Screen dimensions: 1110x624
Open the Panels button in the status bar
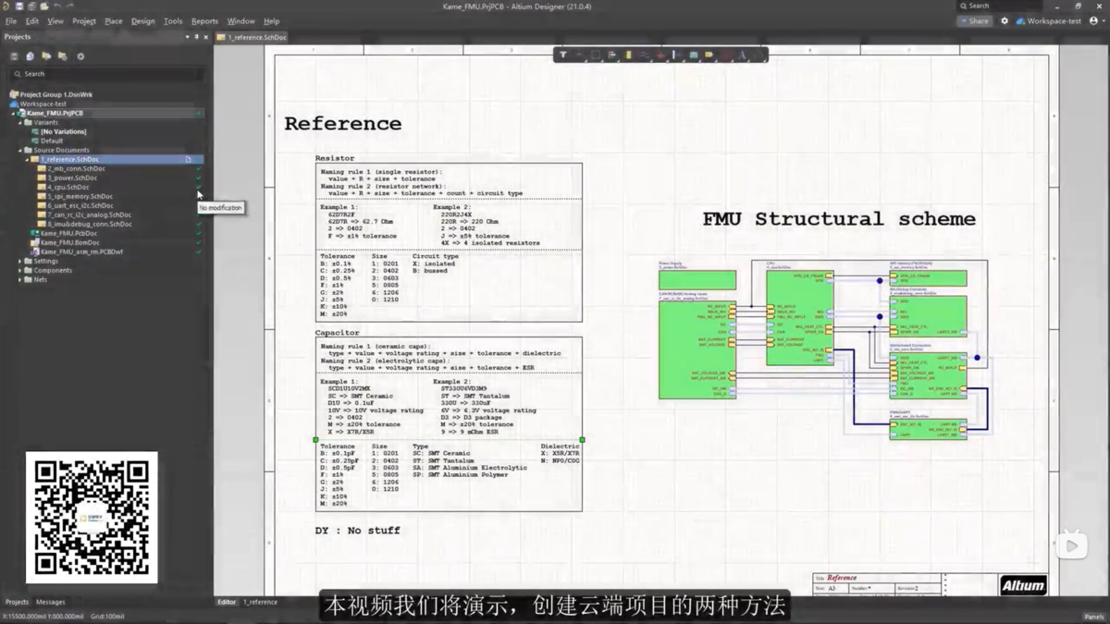[1094, 617]
